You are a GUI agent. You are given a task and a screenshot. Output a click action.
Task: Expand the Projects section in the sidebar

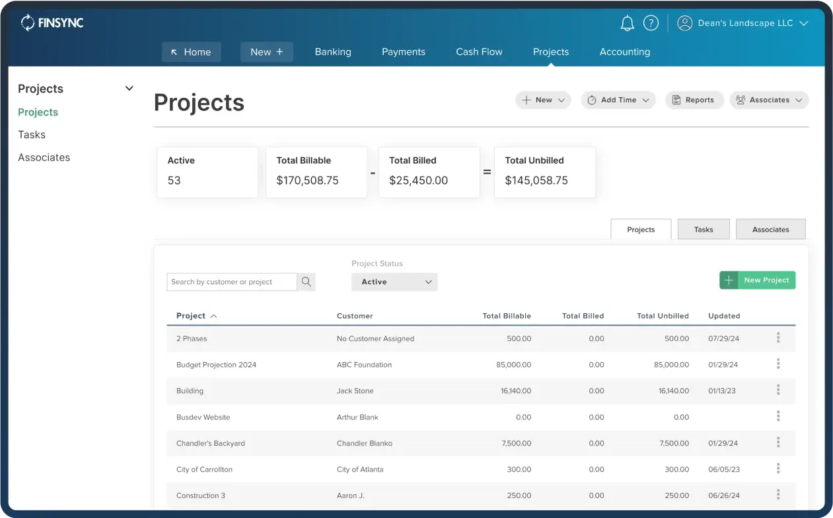tap(128, 88)
